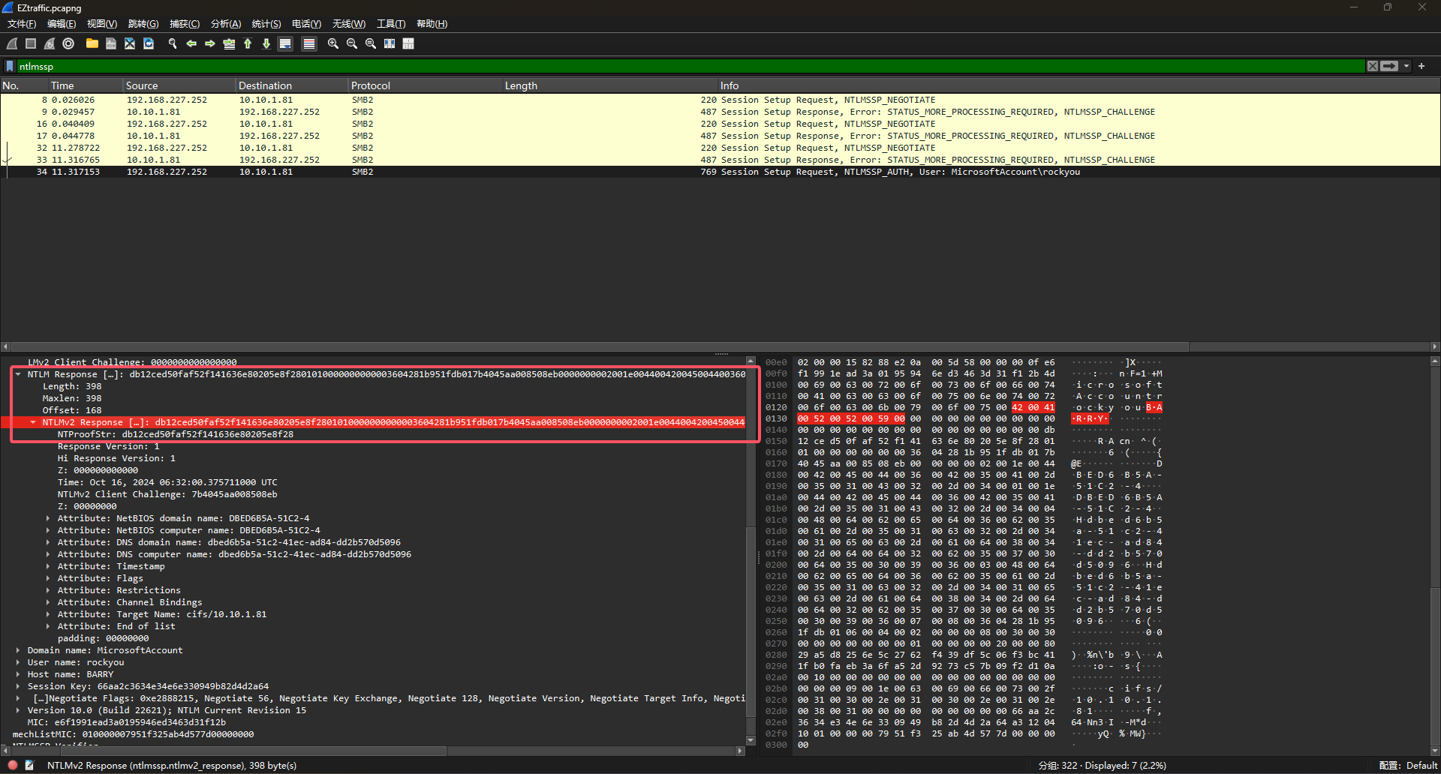1441x774 pixels.
Task: Open the 分析(A) menu
Action: pyautogui.click(x=226, y=24)
